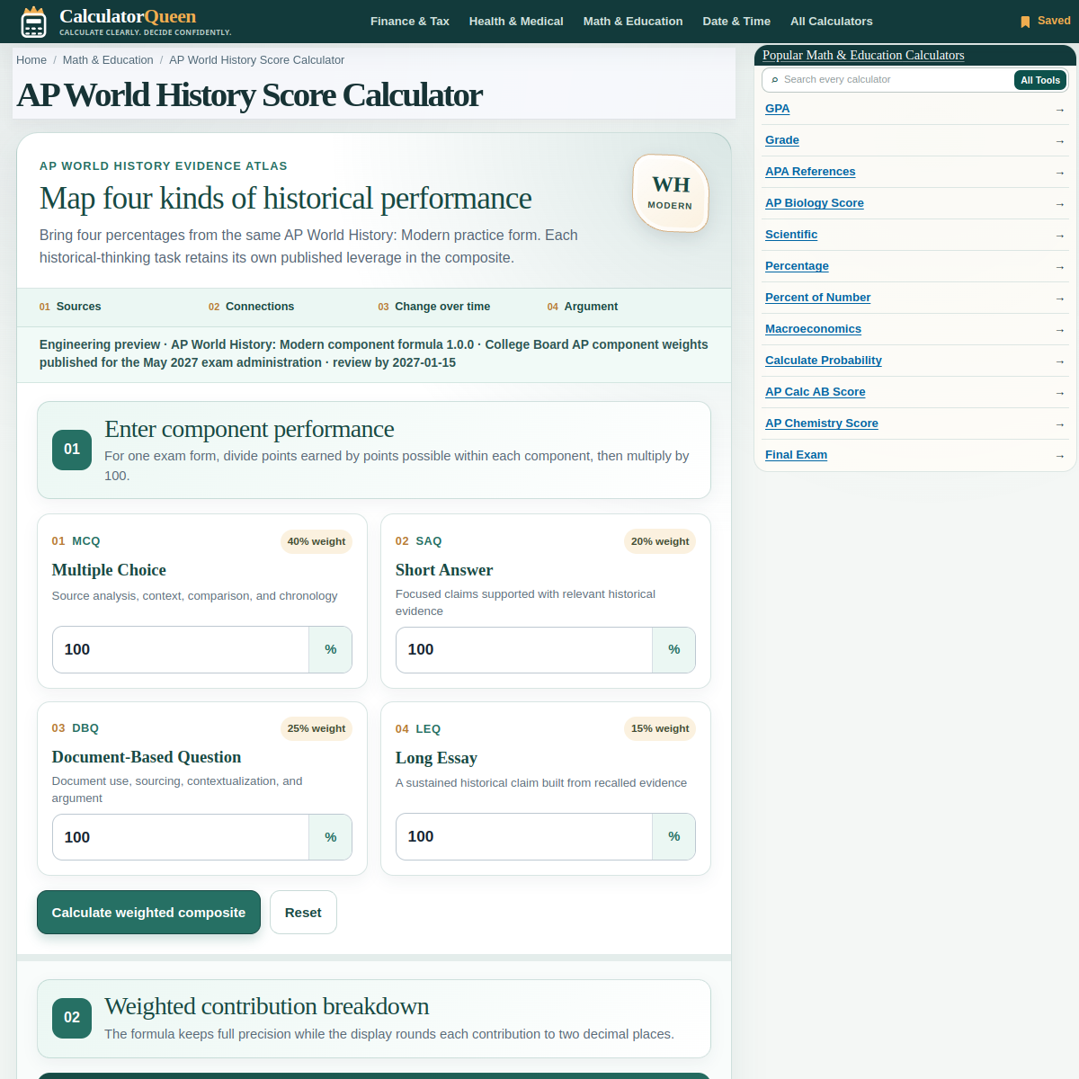Open the AP Calc AB Score link
This screenshot has width=1079, height=1079.
pyautogui.click(x=816, y=392)
